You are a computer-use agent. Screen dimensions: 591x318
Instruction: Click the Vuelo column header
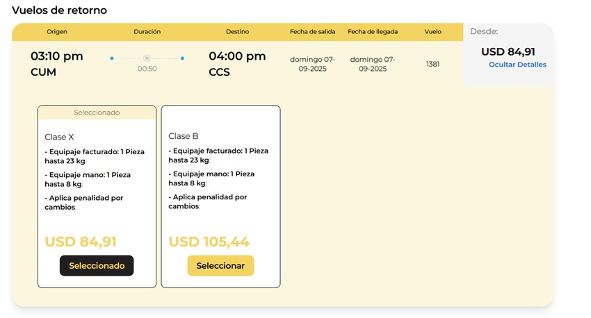point(432,32)
